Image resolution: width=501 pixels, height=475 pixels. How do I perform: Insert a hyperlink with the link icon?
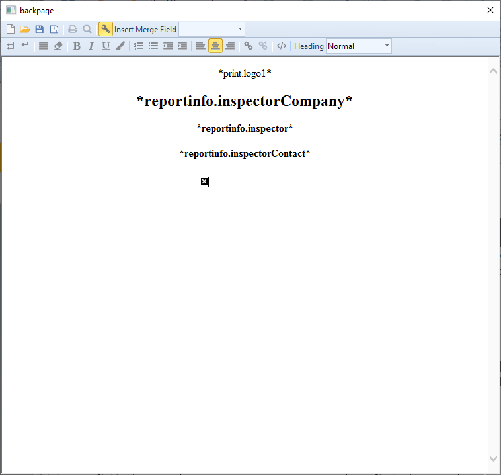pyautogui.click(x=249, y=46)
